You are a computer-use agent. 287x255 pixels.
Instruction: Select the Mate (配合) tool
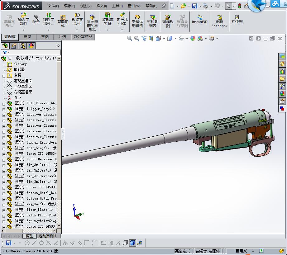point(36,19)
